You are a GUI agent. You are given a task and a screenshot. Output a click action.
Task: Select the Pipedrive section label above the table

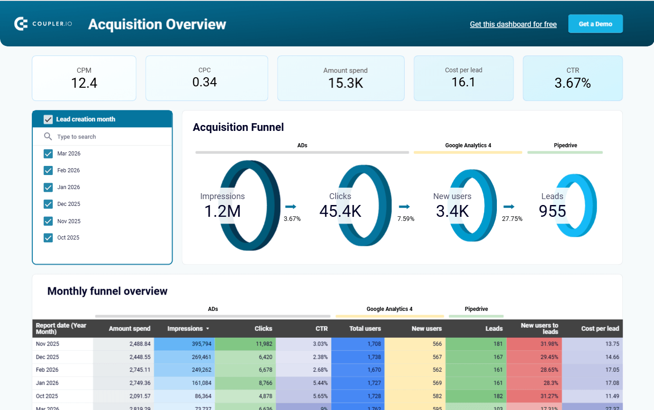(476, 309)
